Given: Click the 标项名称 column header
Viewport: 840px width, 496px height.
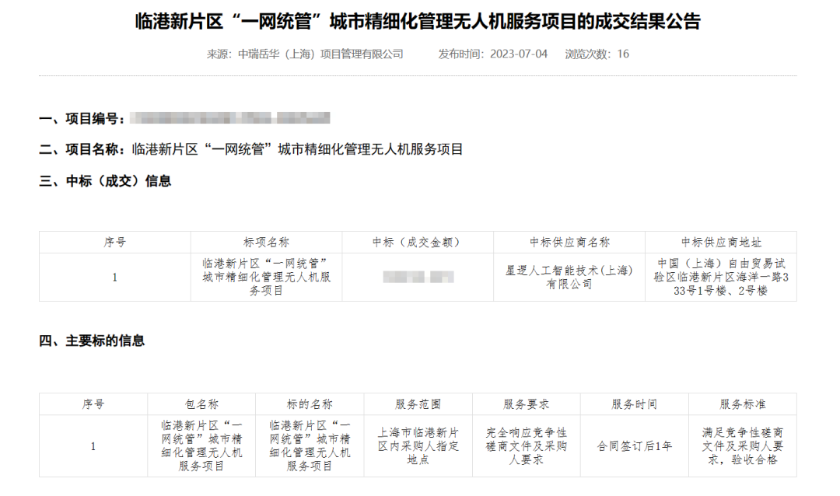Looking at the screenshot, I should click(x=266, y=243).
